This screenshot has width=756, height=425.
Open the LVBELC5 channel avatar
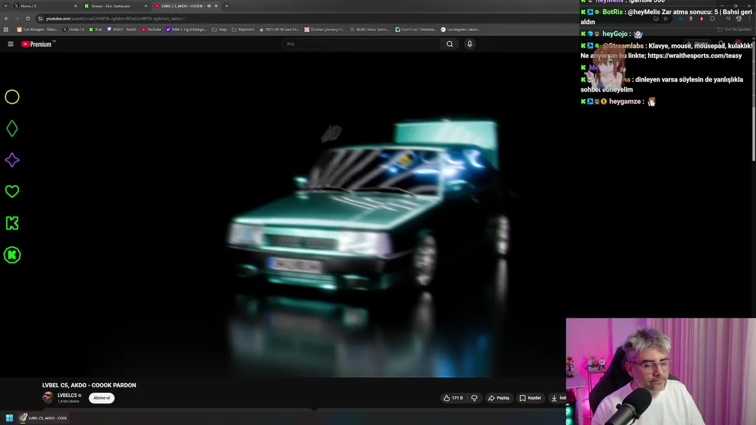[x=48, y=397]
